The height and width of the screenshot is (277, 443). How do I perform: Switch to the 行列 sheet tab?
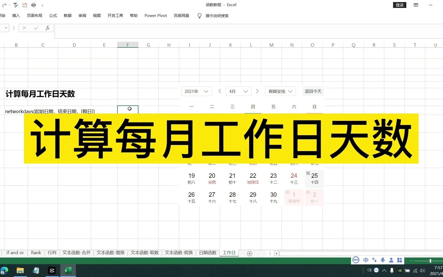pyautogui.click(x=52, y=253)
